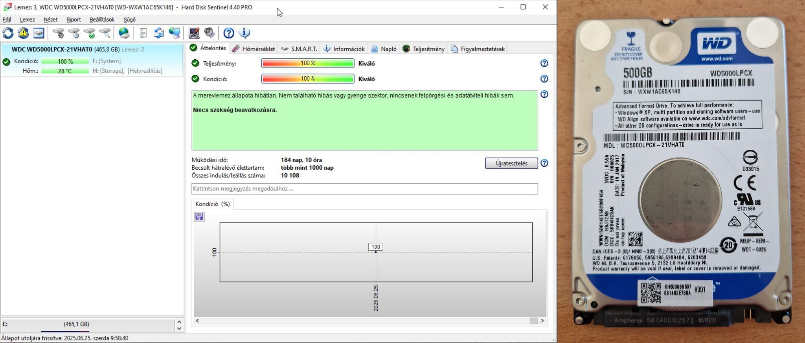Click the 100 data point label on the graph
This screenshot has height=343, width=805.
pyautogui.click(x=376, y=247)
